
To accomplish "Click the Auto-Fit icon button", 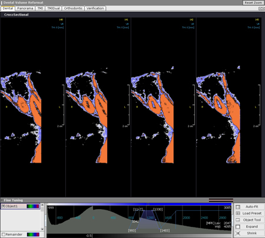I will pos(238,207).
